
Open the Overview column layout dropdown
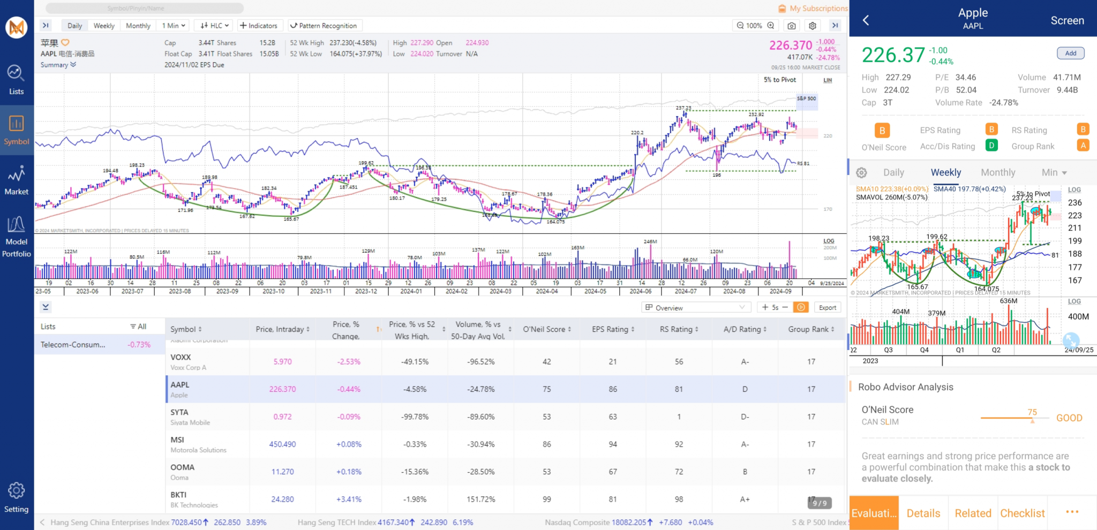coord(695,308)
